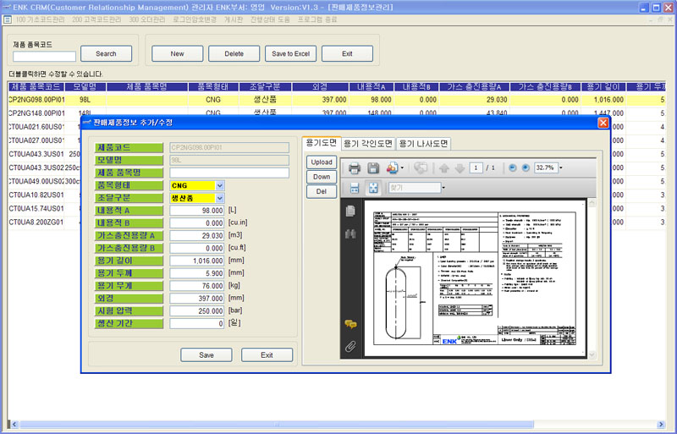Click PDF viewer scroll down arrow
The height and width of the screenshot is (434, 677).
[x=592, y=354]
